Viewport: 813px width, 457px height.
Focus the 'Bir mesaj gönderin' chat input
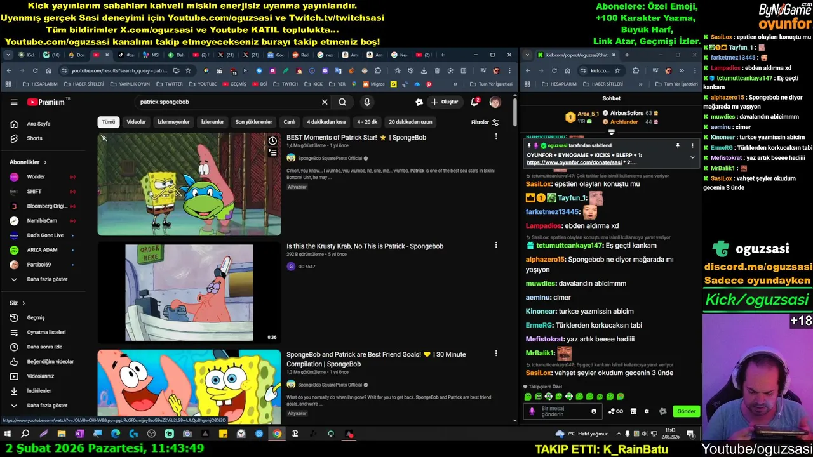coord(563,411)
